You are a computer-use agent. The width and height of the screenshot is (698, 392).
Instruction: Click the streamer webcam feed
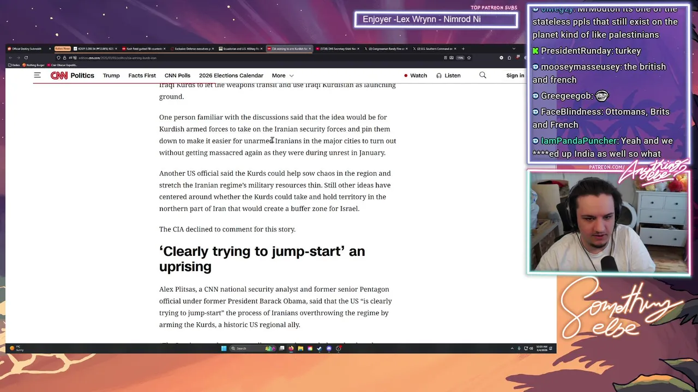click(x=608, y=222)
